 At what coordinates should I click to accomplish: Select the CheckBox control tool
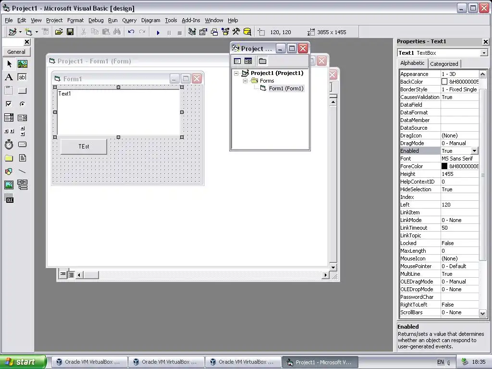(9, 104)
